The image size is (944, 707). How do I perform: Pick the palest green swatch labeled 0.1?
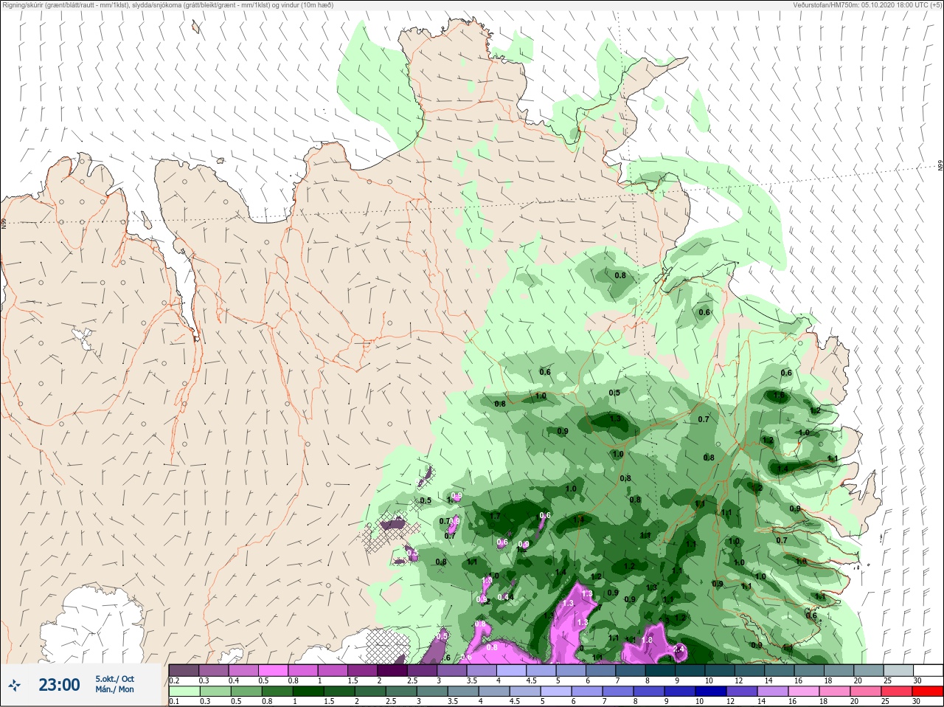pos(184,691)
